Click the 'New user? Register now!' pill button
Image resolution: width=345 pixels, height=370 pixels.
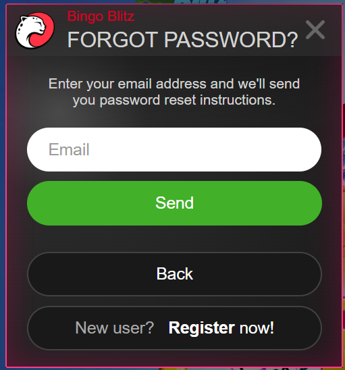pos(174,328)
